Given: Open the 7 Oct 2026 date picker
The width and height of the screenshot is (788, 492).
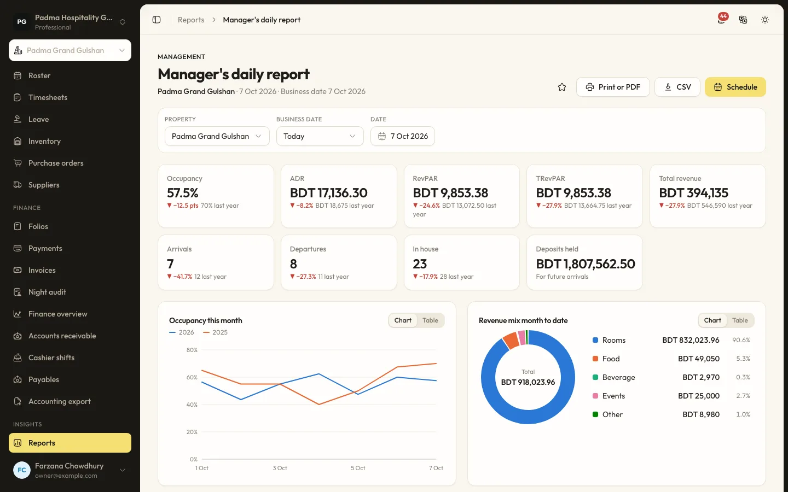Looking at the screenshot, I should click(403, 136).
